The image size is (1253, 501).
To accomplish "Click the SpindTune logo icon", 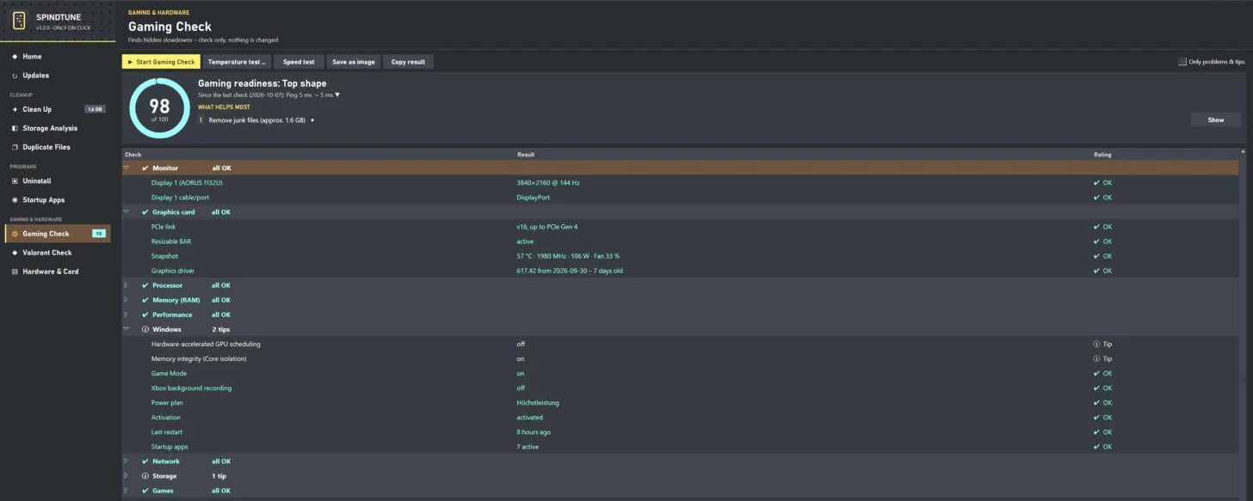I will [19, 20].
